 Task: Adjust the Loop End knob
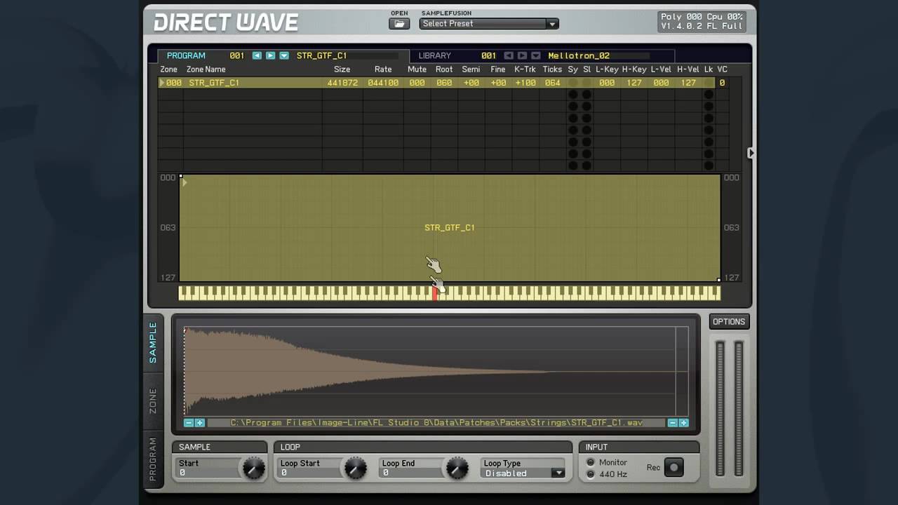[457, 468]
